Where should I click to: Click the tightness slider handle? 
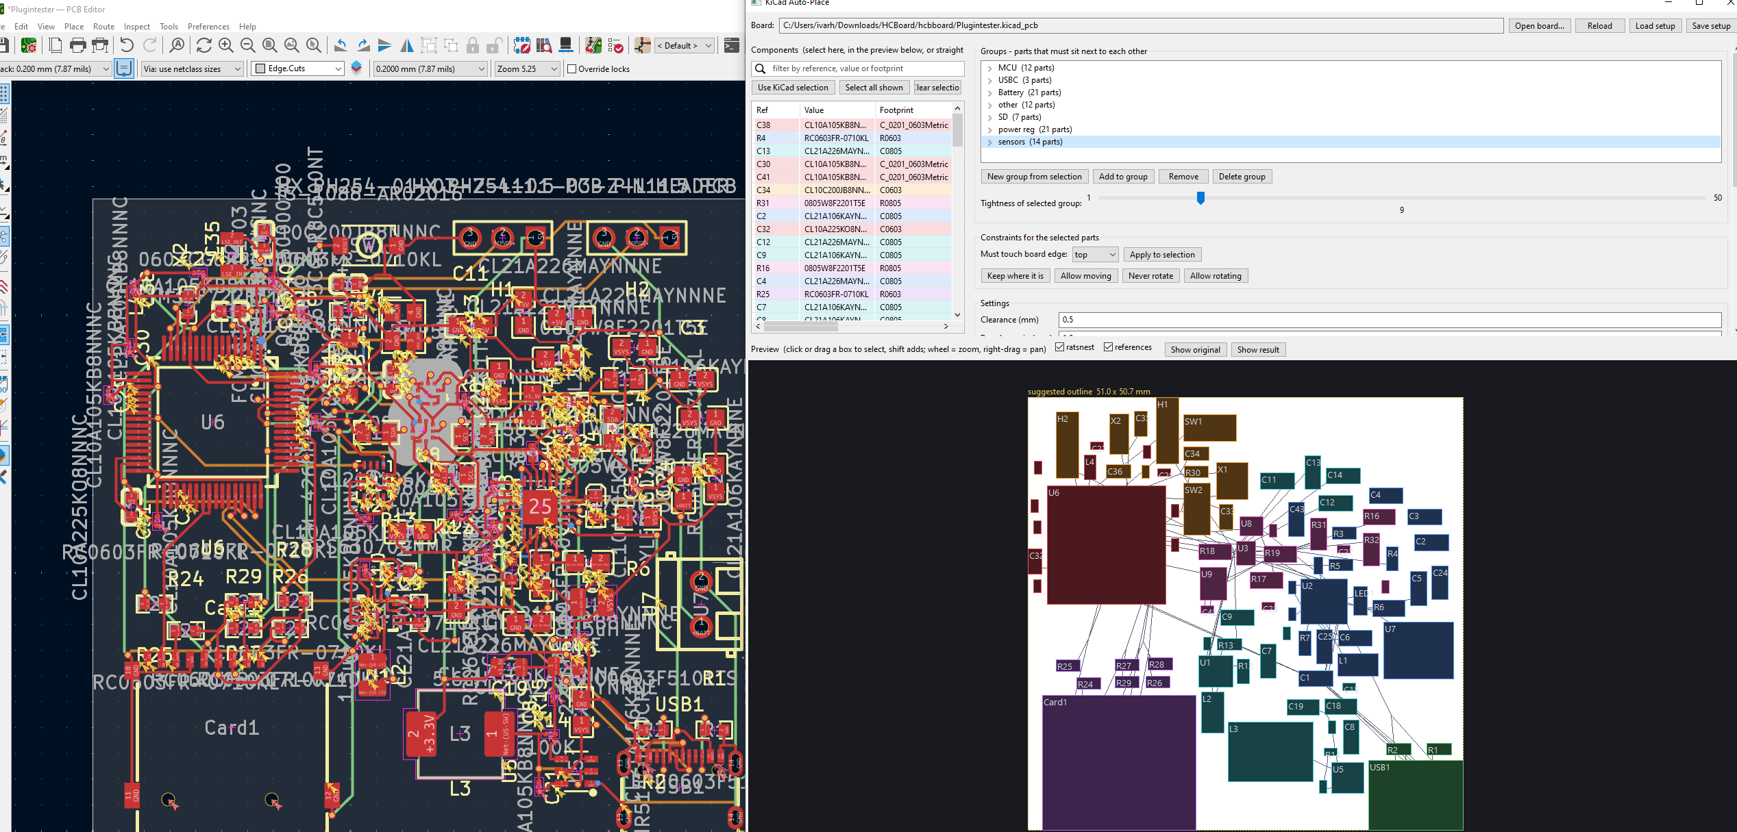coord(1200,198)
